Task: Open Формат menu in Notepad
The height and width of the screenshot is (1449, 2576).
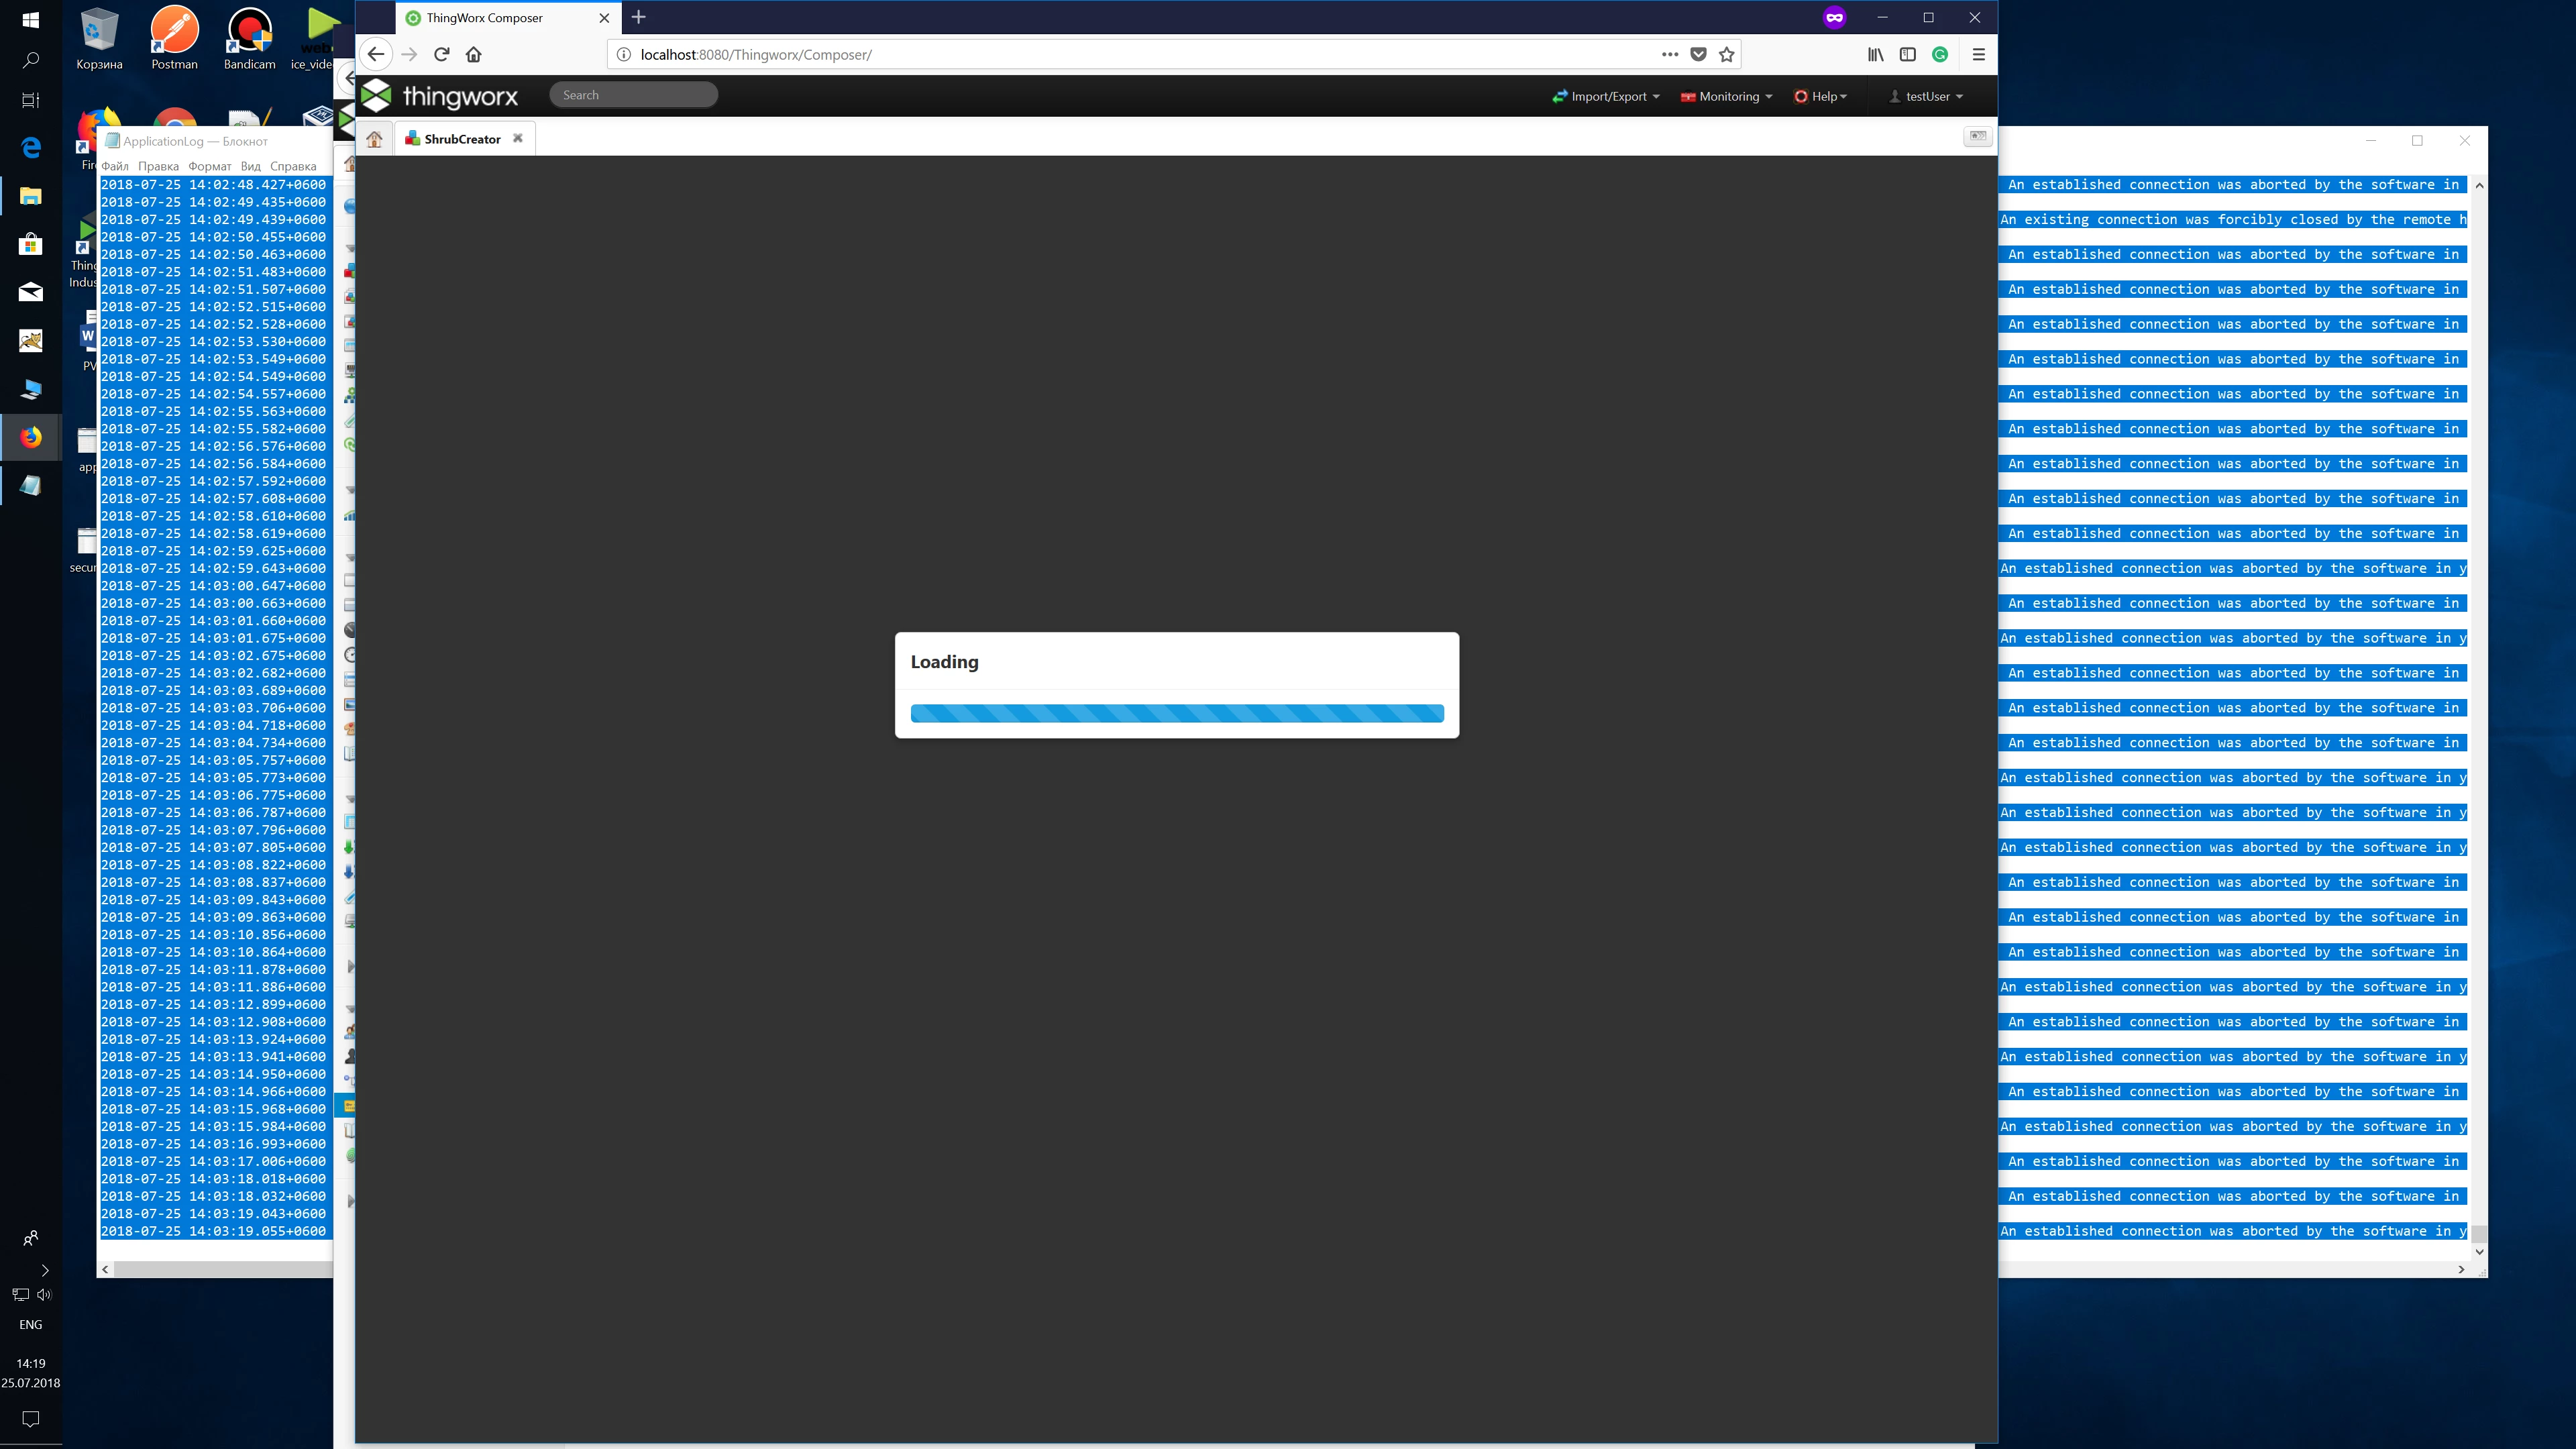Action: [209, 166]
